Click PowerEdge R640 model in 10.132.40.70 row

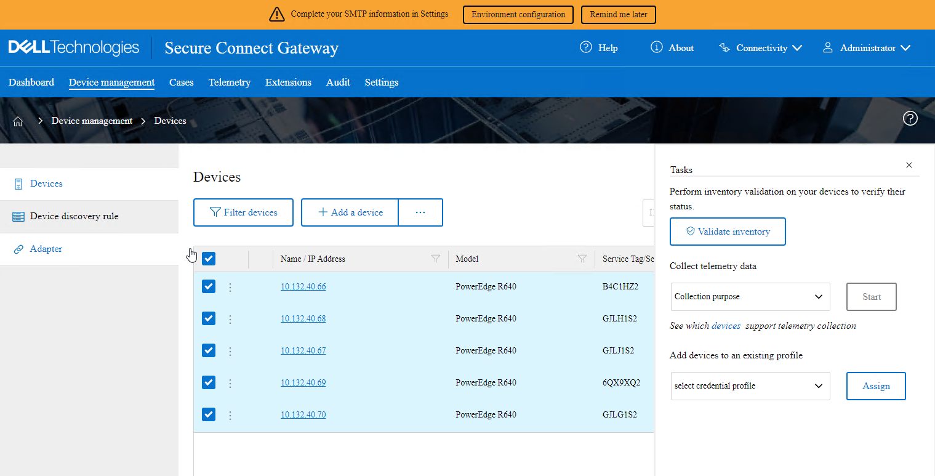[x=486, y=415]
